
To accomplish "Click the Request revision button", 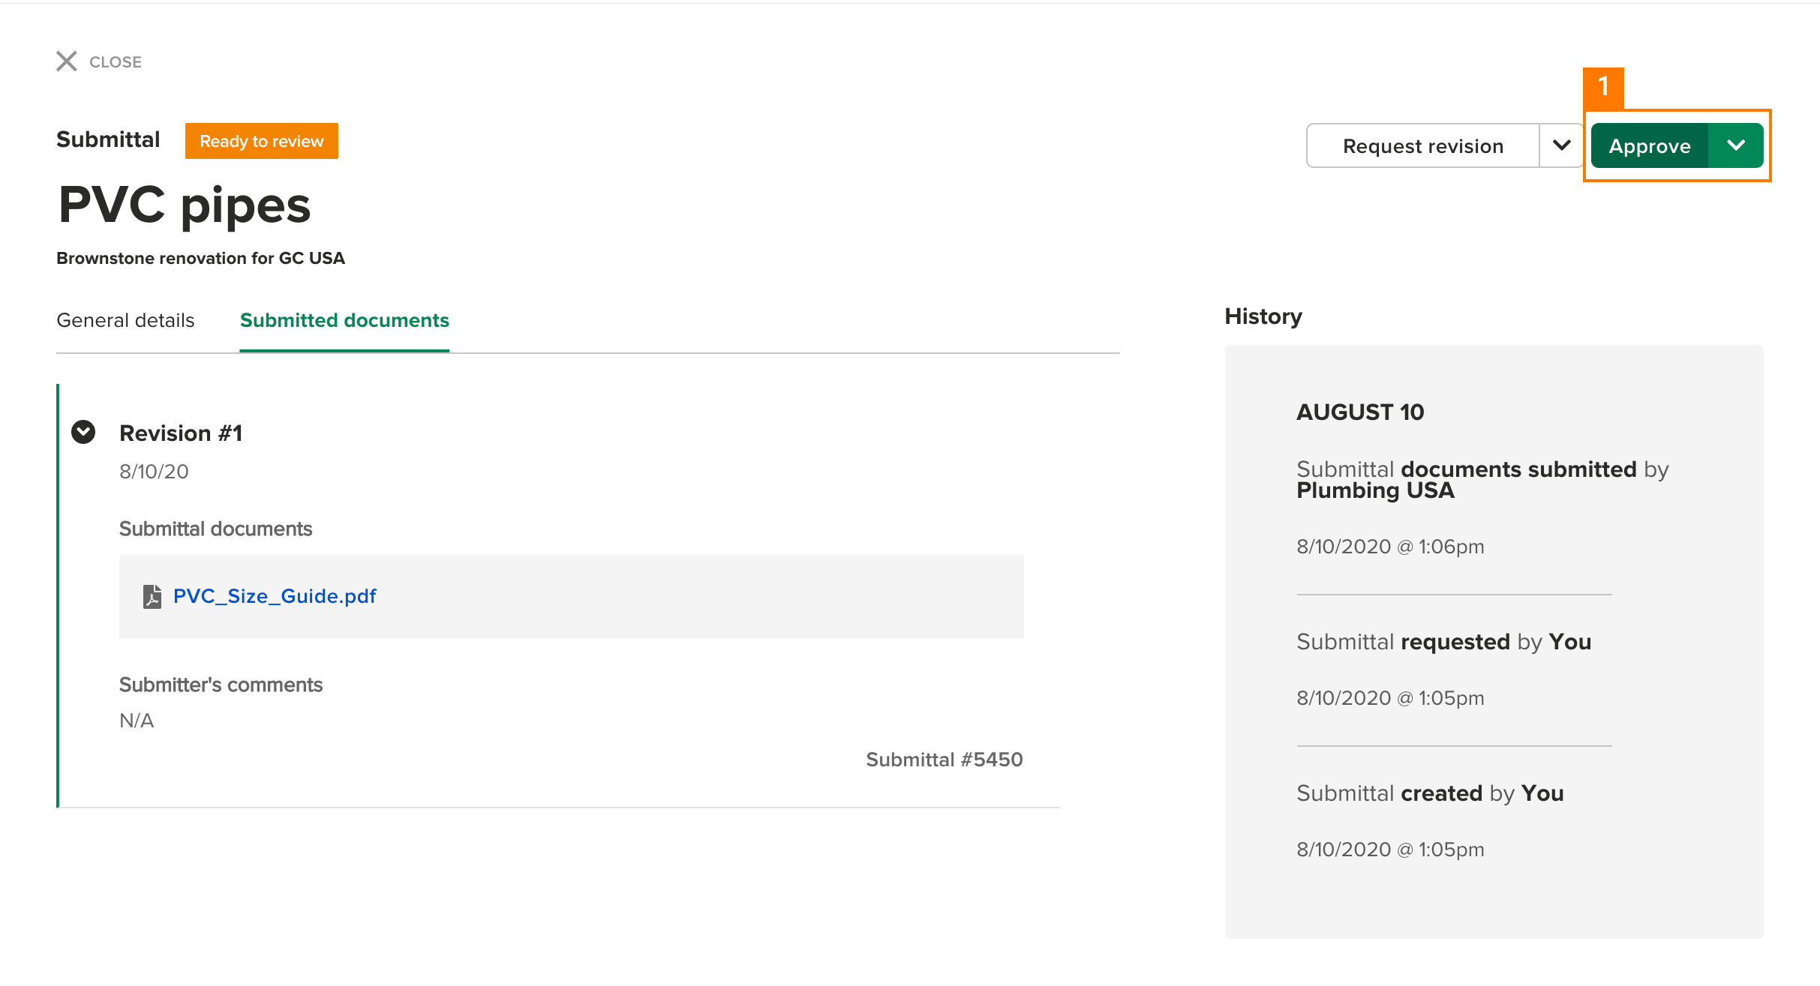I will 1423,145.
